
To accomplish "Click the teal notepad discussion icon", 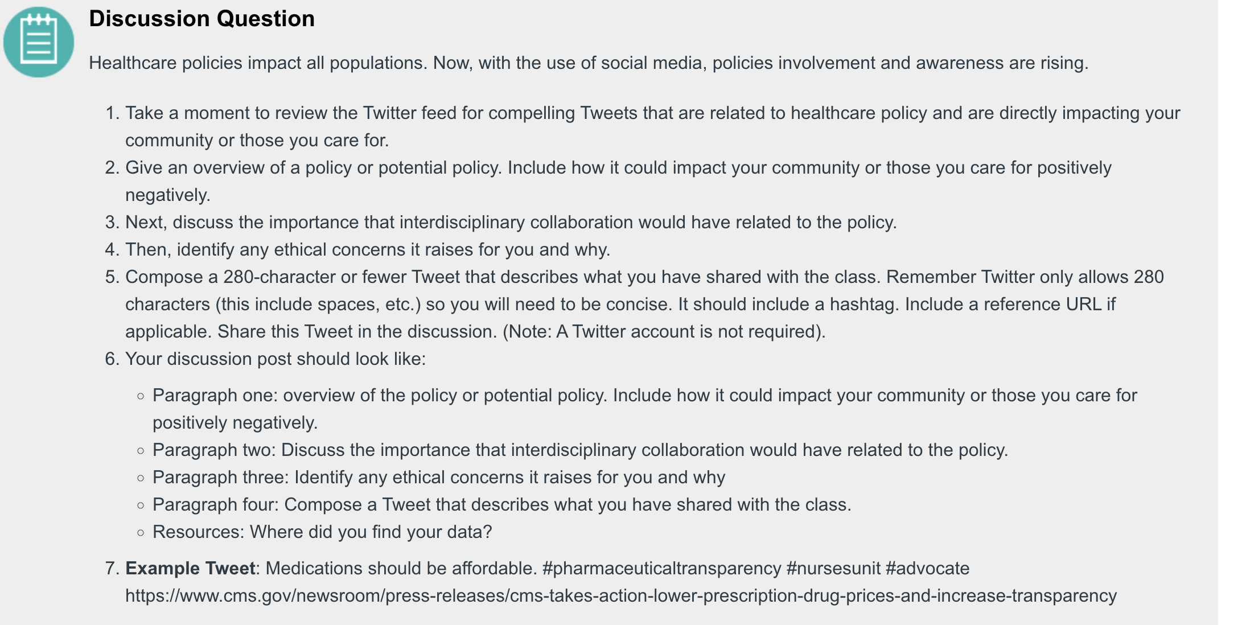I will click(x=39, y=42).
